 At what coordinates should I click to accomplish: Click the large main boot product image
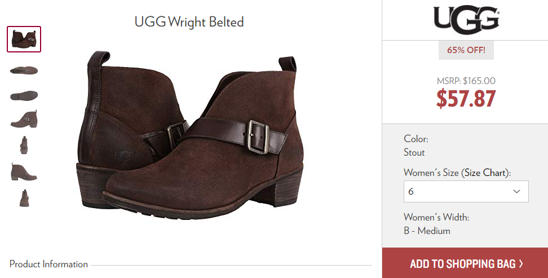tap(189, 135)
